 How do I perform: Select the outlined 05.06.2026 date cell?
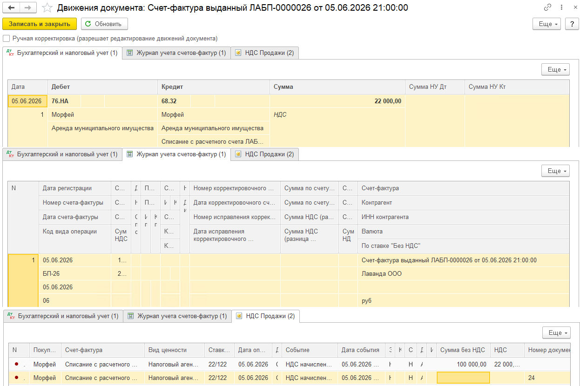coord(27,101)
